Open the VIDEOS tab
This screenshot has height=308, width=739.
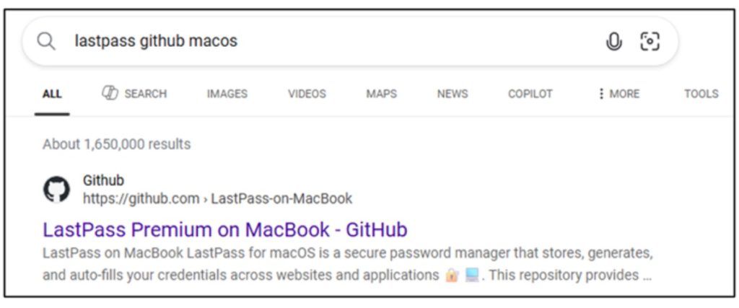pos(307,94)
